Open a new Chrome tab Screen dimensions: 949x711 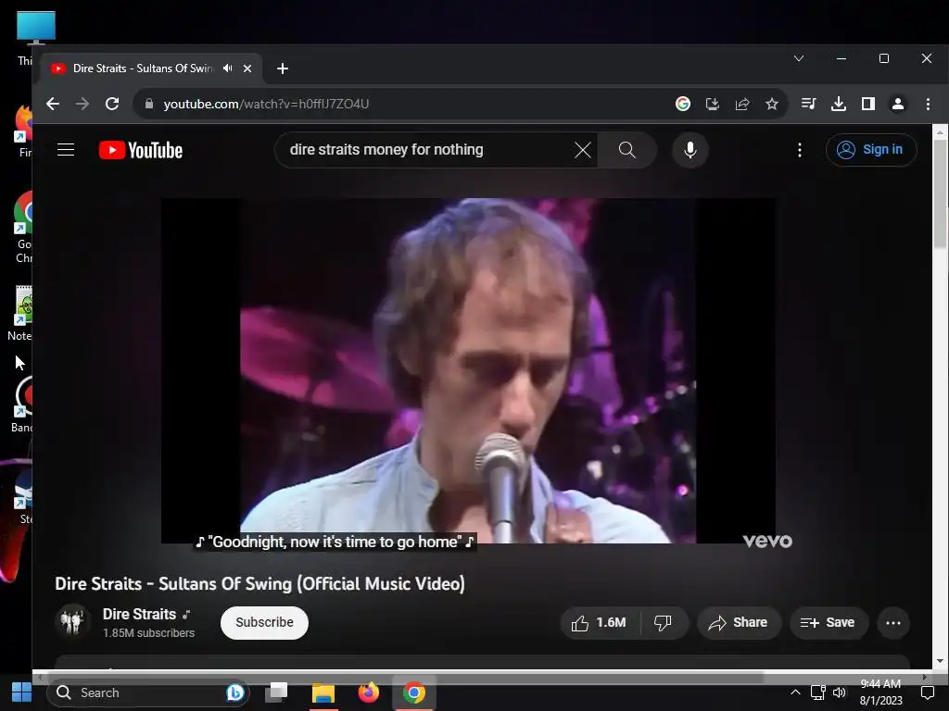282,69
